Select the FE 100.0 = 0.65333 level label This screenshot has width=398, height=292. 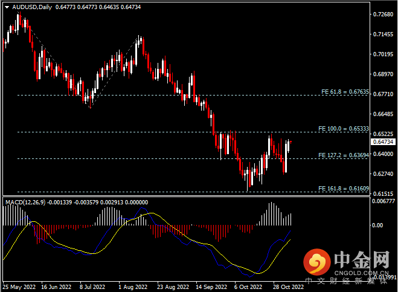(344, 129)
